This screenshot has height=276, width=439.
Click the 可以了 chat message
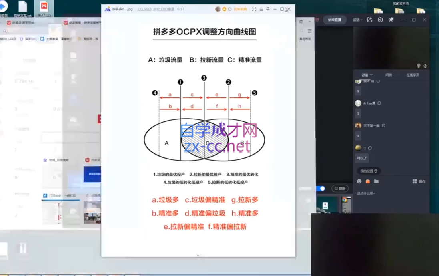[362, 158]
